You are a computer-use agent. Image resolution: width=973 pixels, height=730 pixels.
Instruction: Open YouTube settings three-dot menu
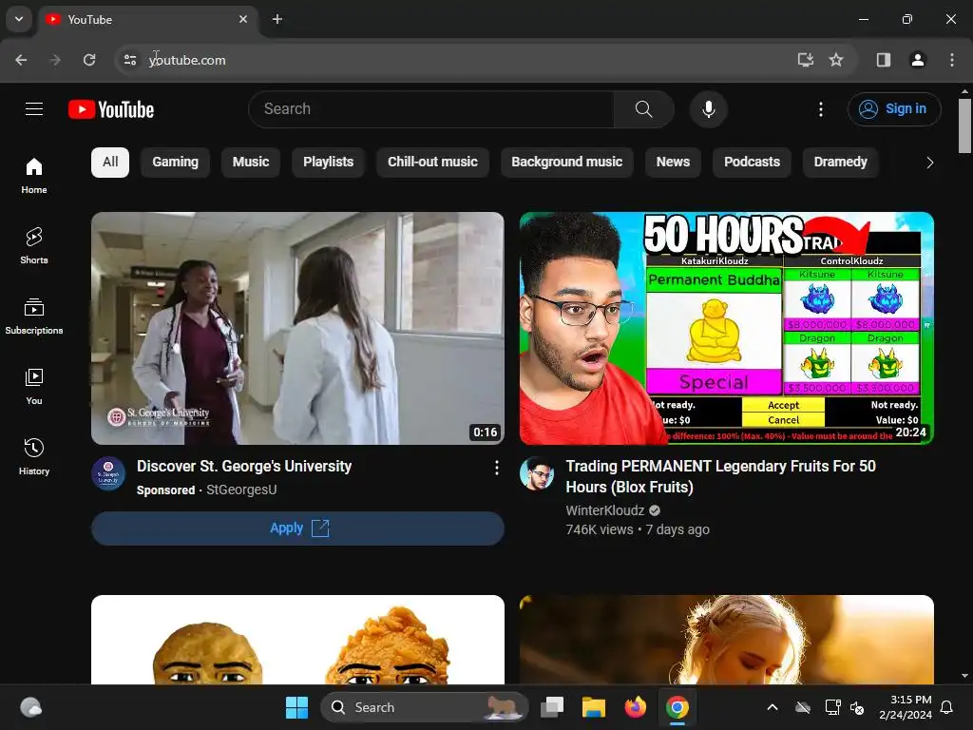[820, 109]
